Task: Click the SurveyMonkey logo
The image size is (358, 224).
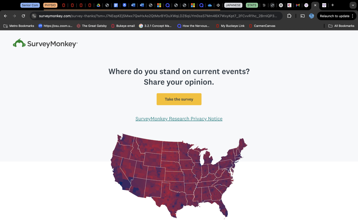Action: pyautogui.click(x=45, y=43)
